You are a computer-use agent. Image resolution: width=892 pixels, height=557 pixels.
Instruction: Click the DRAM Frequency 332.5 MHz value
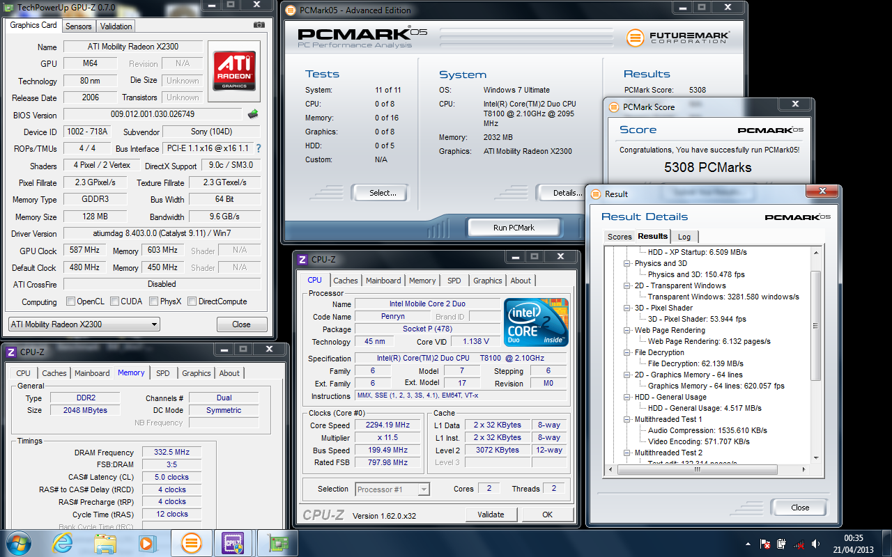[171, 453]
